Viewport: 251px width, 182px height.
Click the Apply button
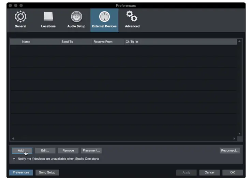(x=186, y=172)
